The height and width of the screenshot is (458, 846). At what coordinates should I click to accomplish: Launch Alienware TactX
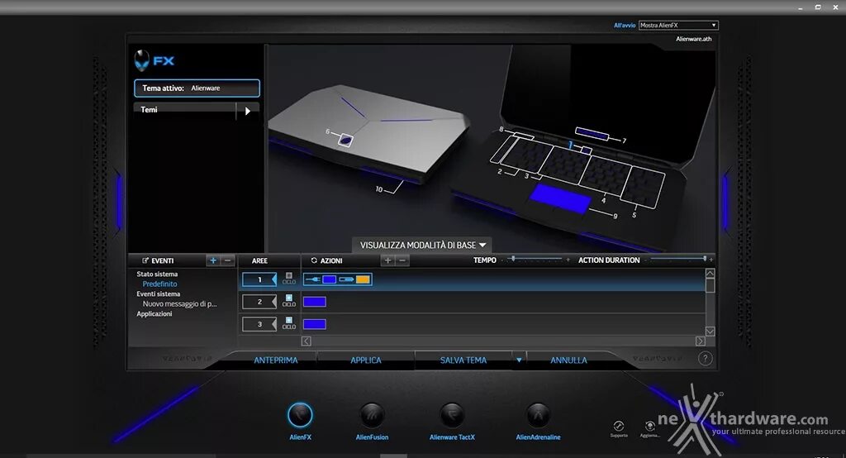coord(452,415)
